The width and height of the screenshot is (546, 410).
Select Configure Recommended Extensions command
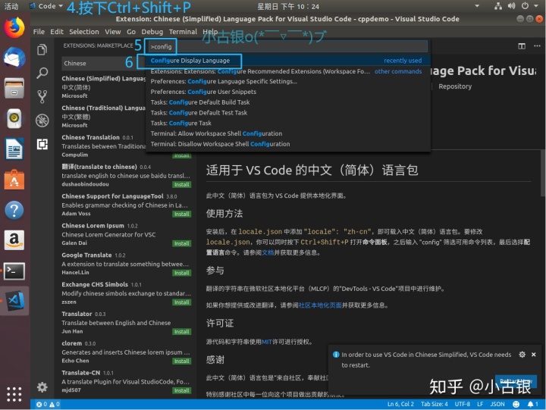point(288,71)
